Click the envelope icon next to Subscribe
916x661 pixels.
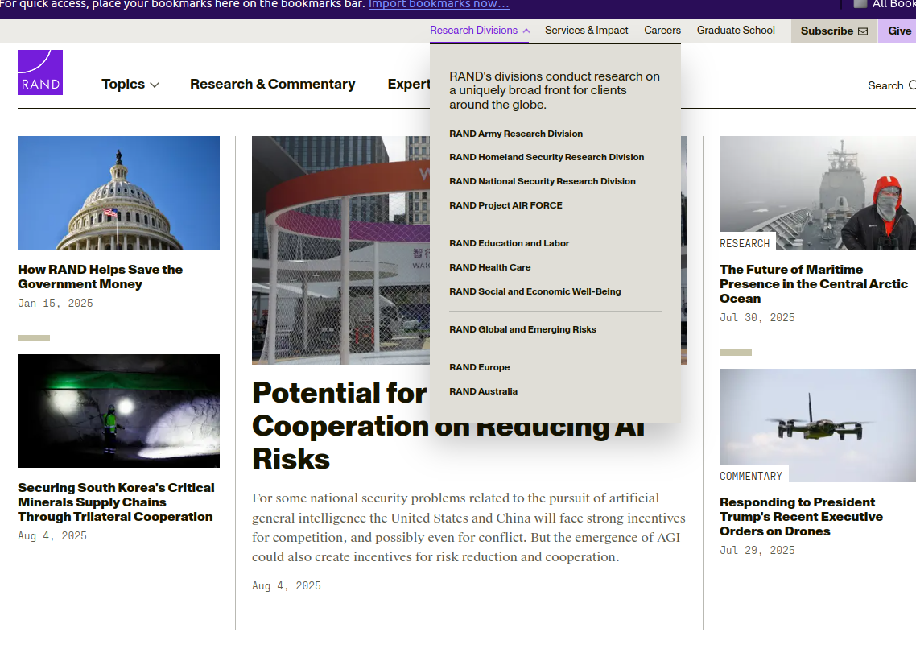coord(863,31)
